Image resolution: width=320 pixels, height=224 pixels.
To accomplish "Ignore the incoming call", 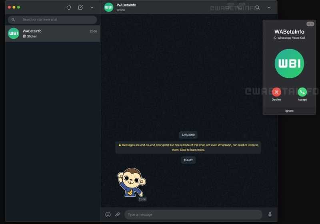I will coord(289,111).
